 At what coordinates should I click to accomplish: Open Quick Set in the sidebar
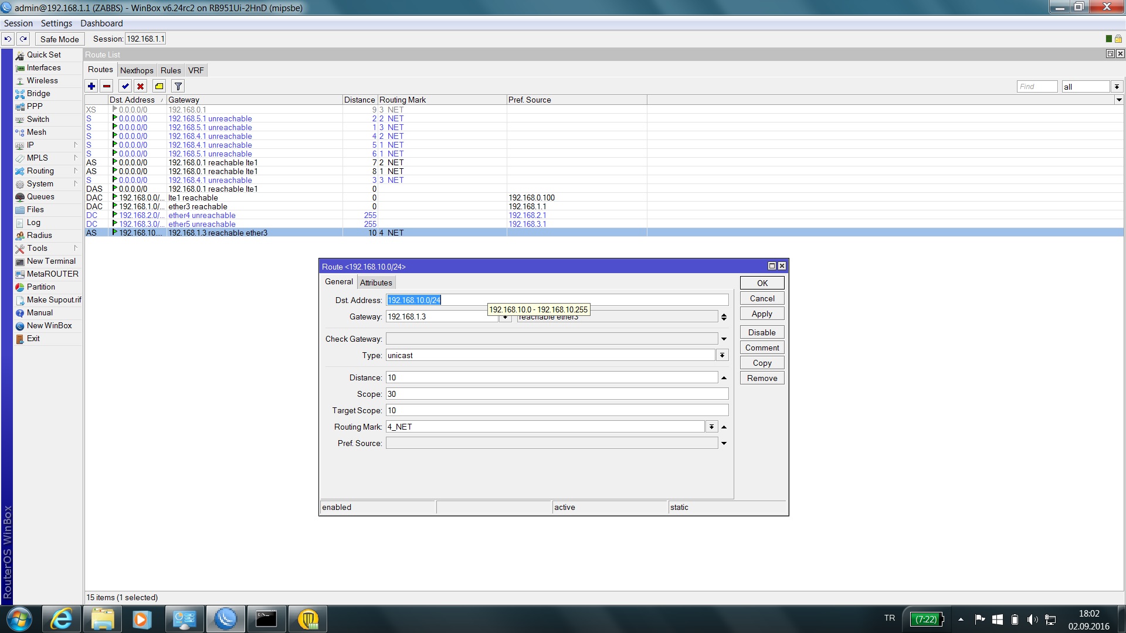[43, 55]
